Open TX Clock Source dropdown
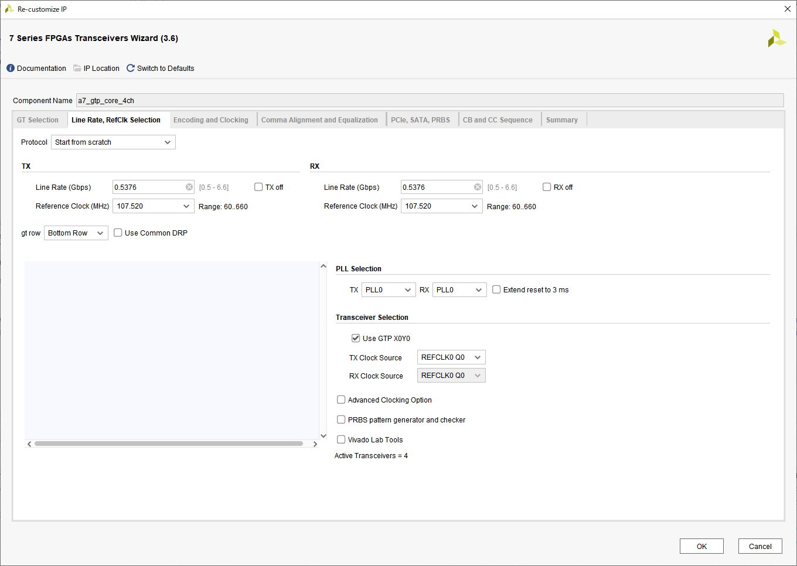 point(451,357)
